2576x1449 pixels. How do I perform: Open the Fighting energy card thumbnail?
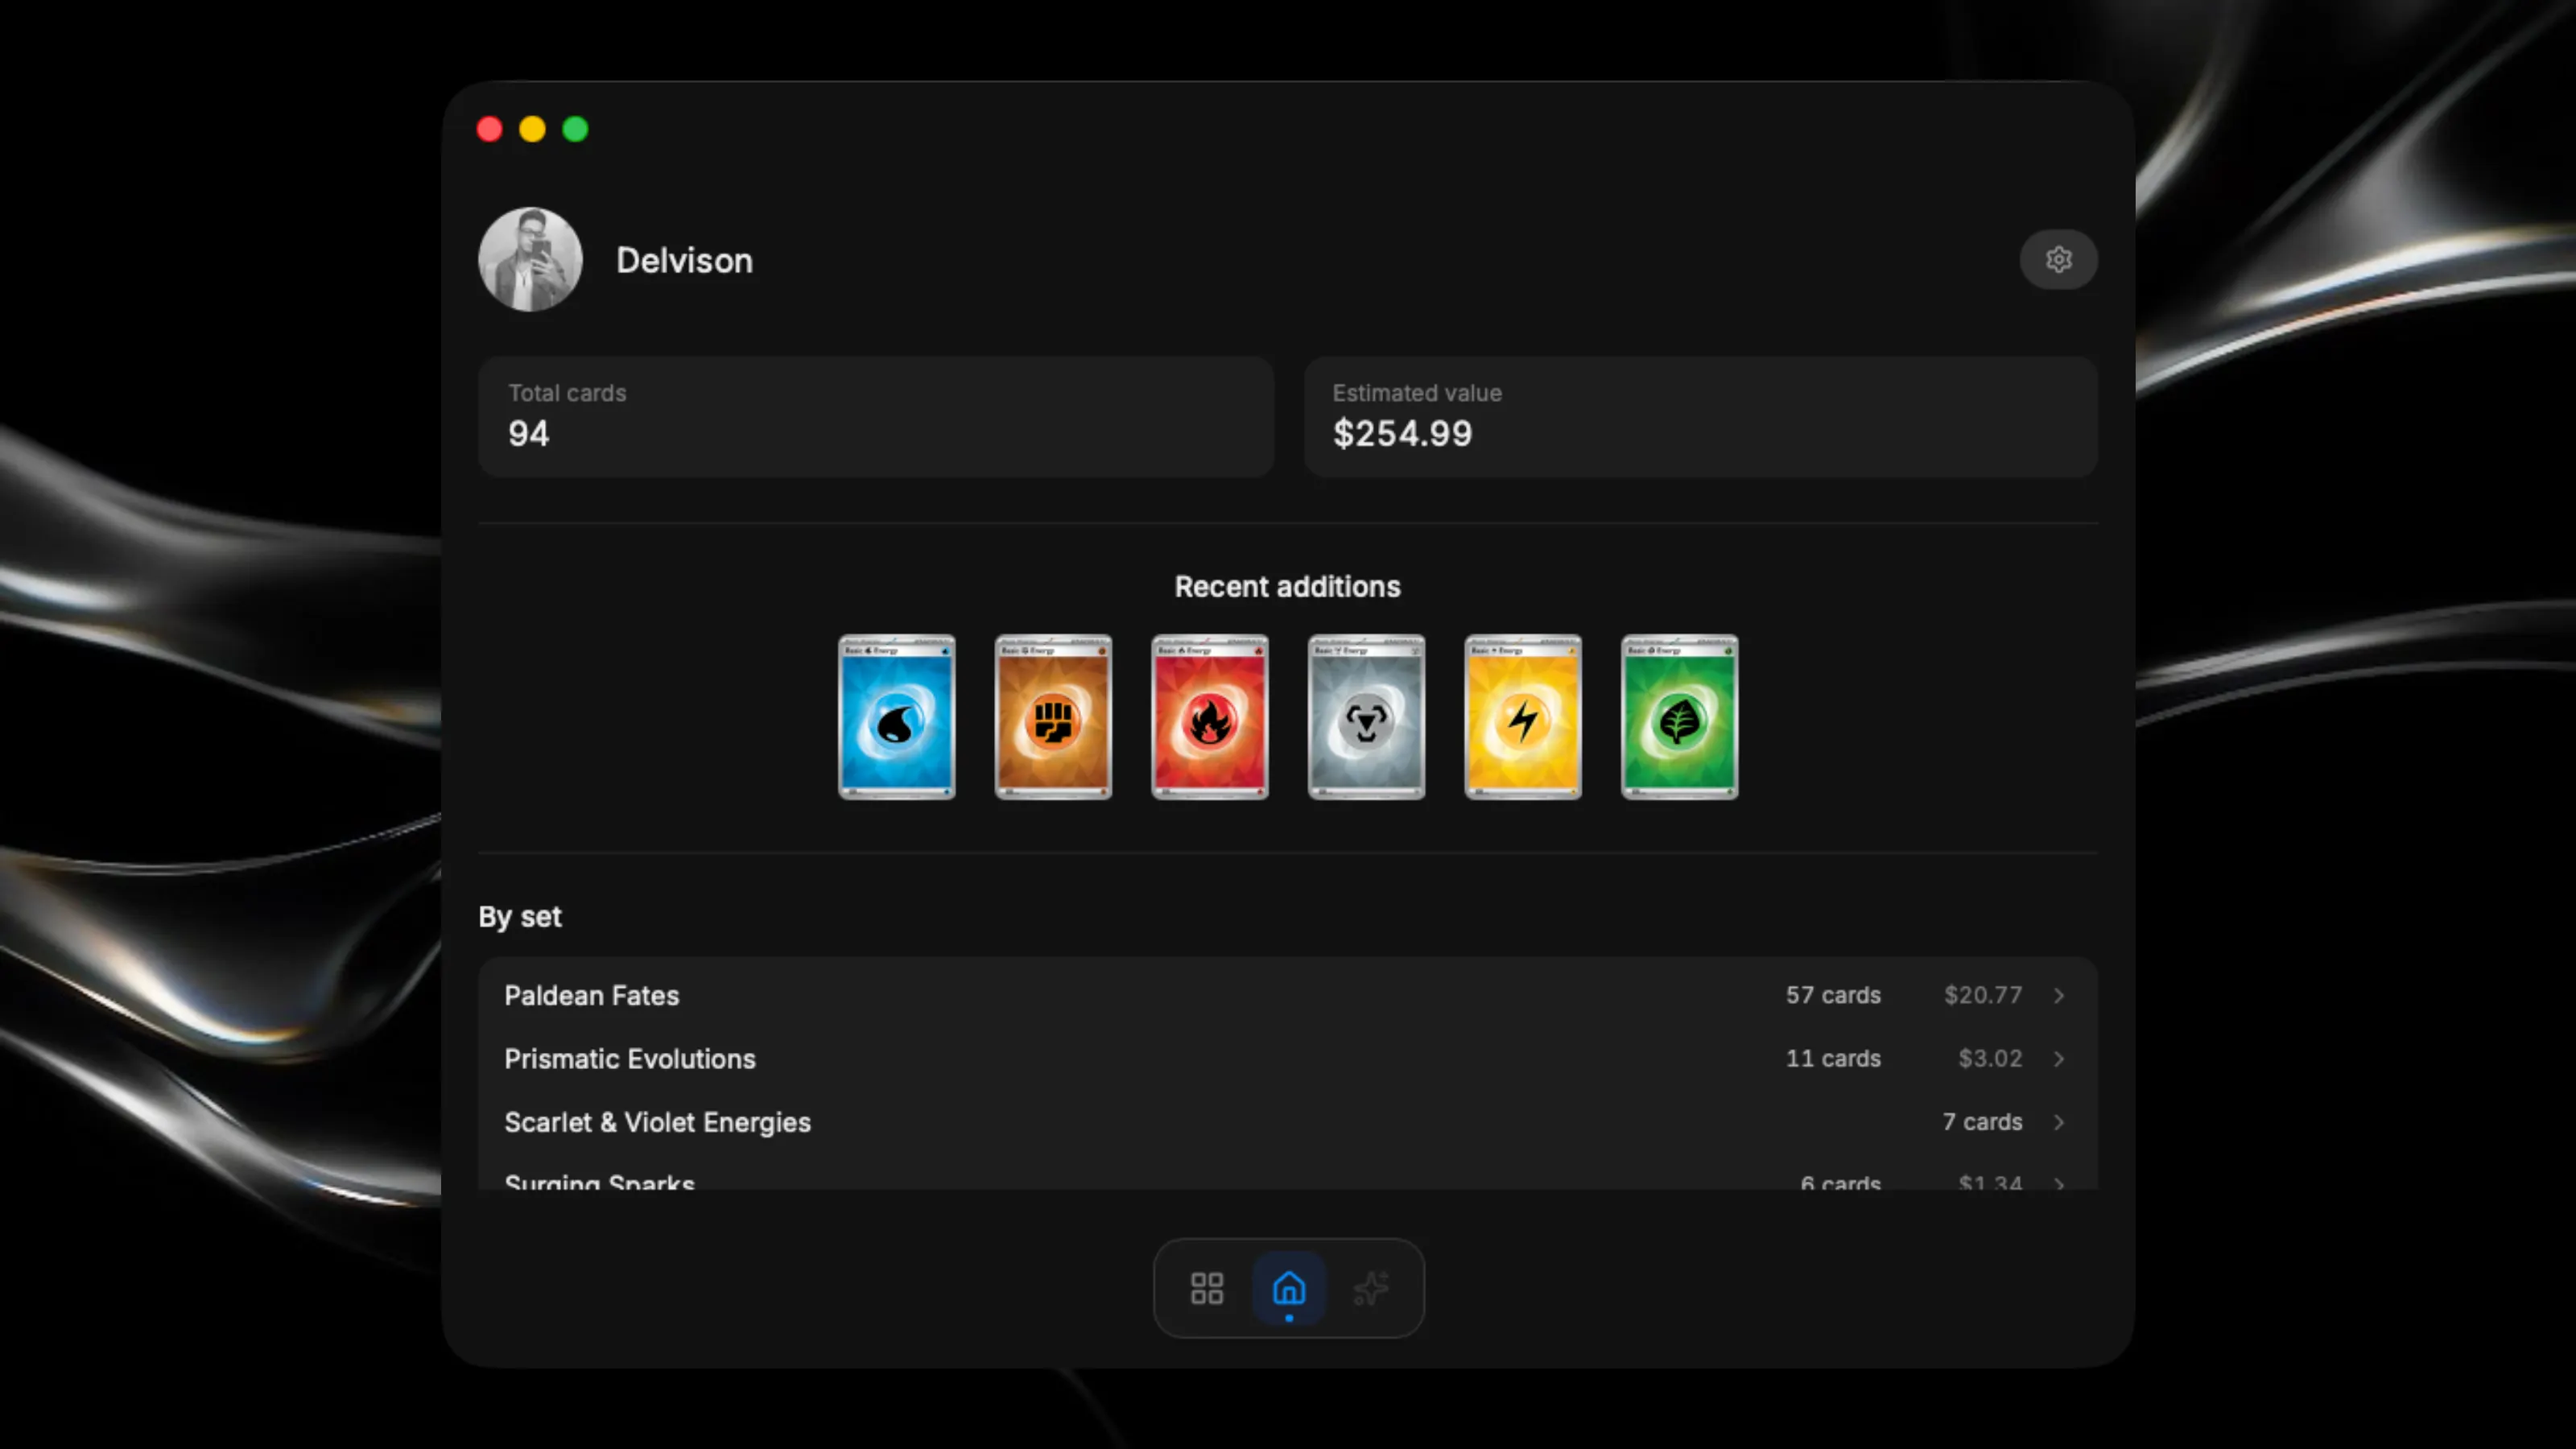1053,717
